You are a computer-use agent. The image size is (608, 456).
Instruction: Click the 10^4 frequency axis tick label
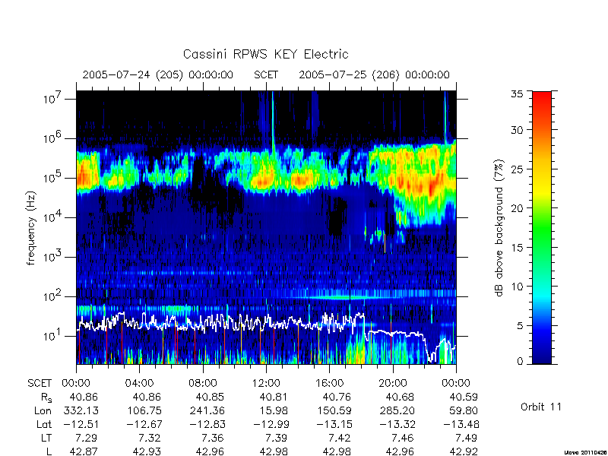(x=53, y=217)
